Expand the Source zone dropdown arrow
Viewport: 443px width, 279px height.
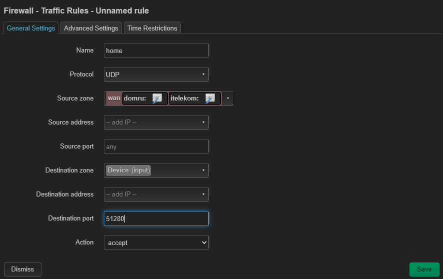pos(228,98)
